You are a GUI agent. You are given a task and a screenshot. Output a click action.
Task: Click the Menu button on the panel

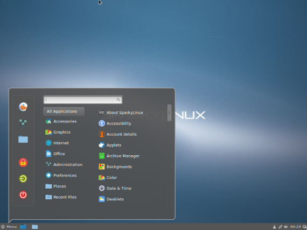[9, 227]
